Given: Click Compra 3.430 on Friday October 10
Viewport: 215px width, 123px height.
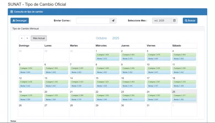Looking at the screenshot, I should coord(159,68).
